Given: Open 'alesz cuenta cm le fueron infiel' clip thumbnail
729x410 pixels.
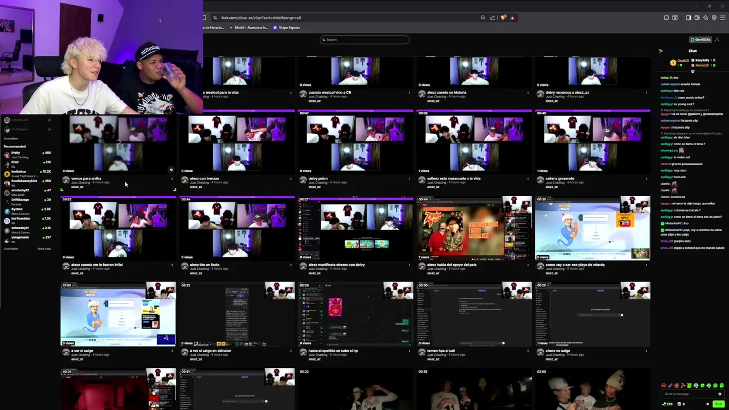Looking at the screenshot, I should (118, 229).
